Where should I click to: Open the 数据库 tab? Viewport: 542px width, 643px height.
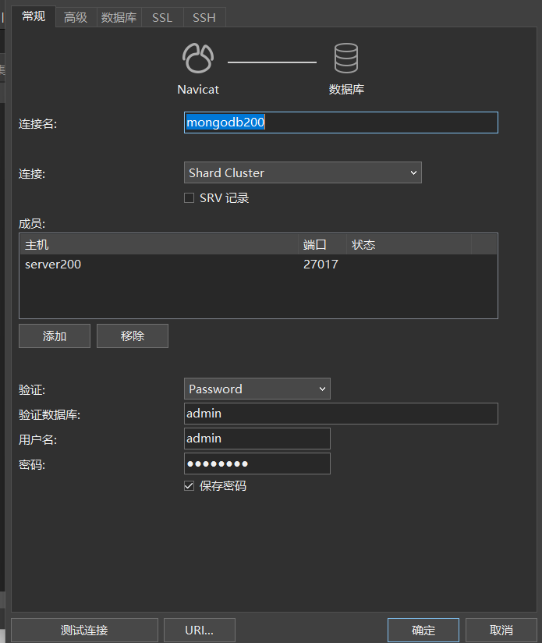click(x=119, y=18)
